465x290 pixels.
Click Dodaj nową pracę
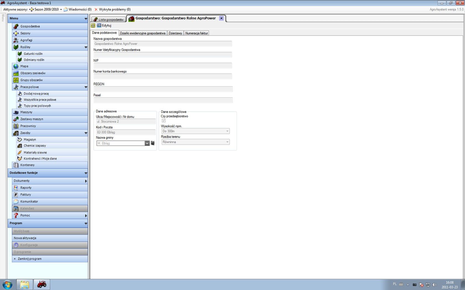(52, 94)
